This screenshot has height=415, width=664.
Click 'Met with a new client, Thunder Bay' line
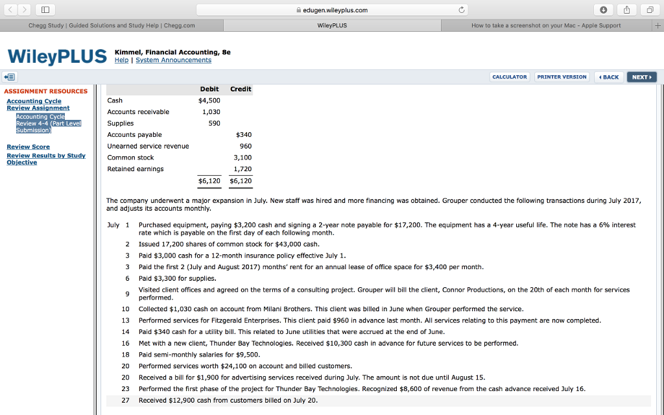[328, 344]
